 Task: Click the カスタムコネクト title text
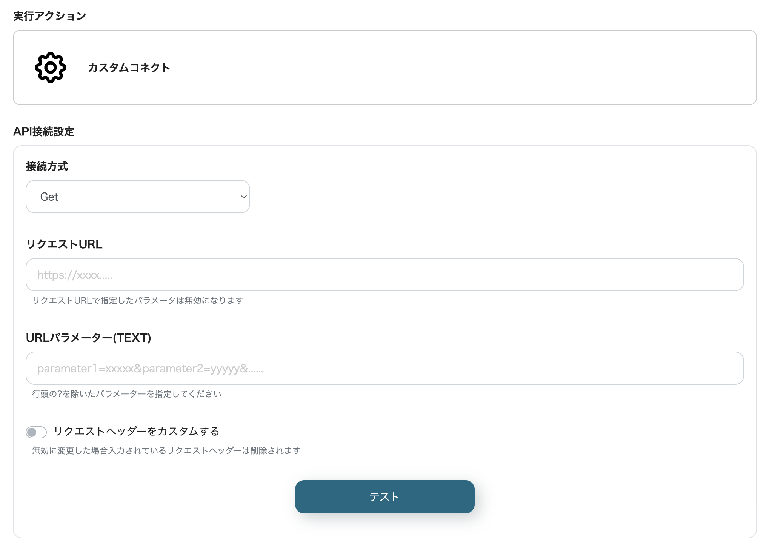click(129, 68)
